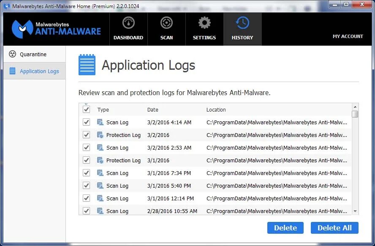This screenshot has width=375, height=246.
Task: Click the icon of Scan Log 3/1/2016 7:34 PM
Action: (x=100, y=173)
